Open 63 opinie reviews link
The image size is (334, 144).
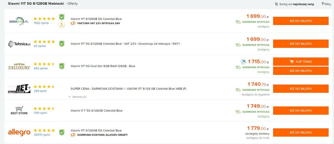(40, 46)
